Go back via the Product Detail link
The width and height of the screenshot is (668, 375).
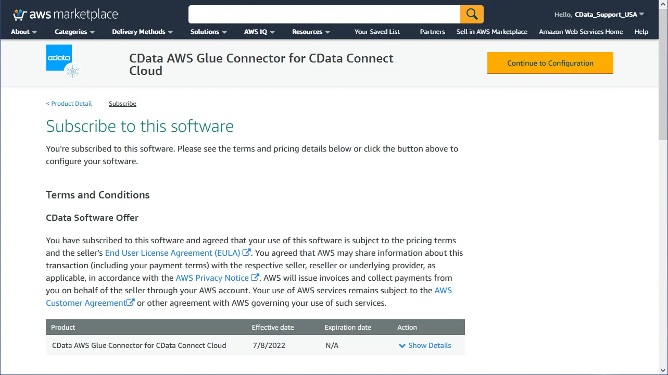69,104
